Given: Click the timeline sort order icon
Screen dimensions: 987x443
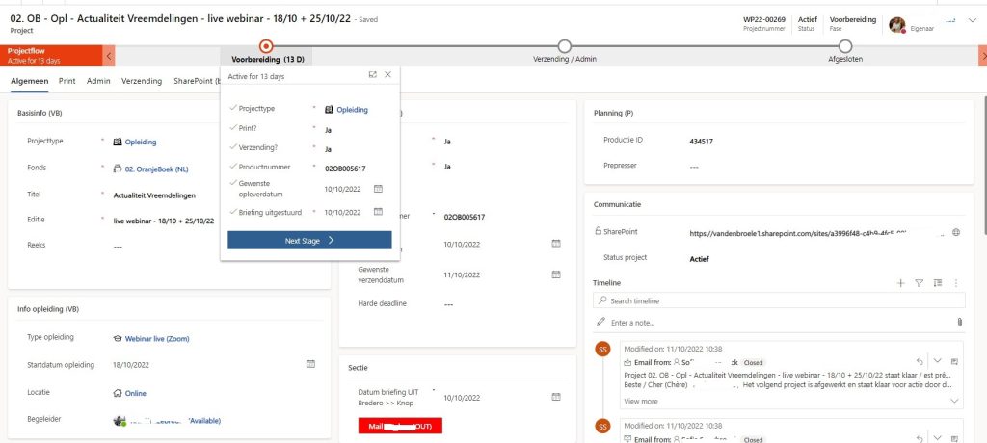Looking at the screenshot, I should [937, 283].
